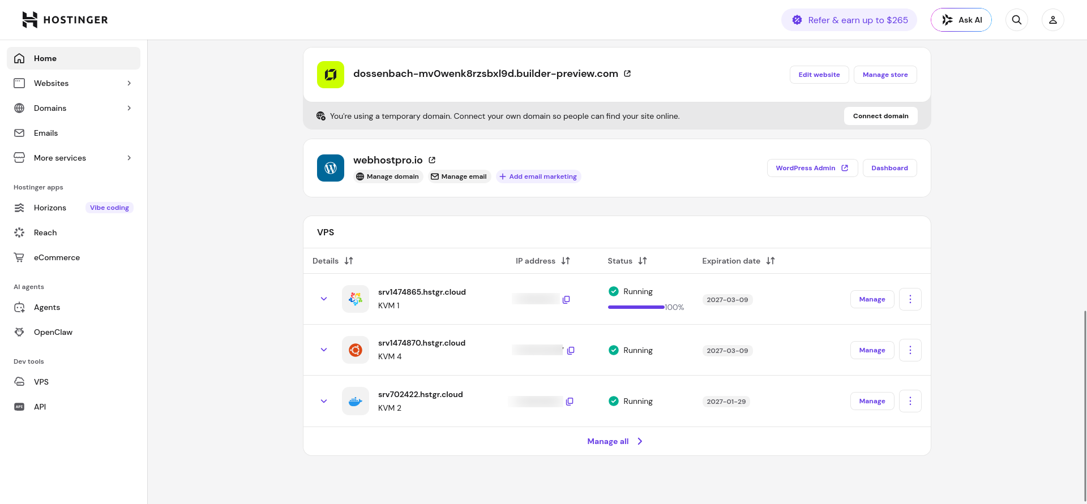Open the user profile icon
Screen dimensions: 1087x504
[x=1053, y=20]
